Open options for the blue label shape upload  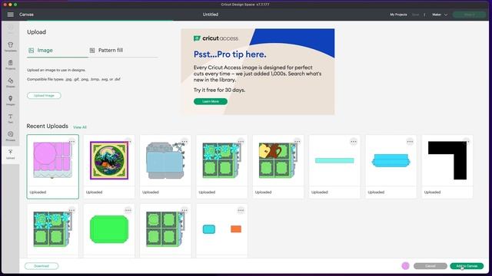410,142
